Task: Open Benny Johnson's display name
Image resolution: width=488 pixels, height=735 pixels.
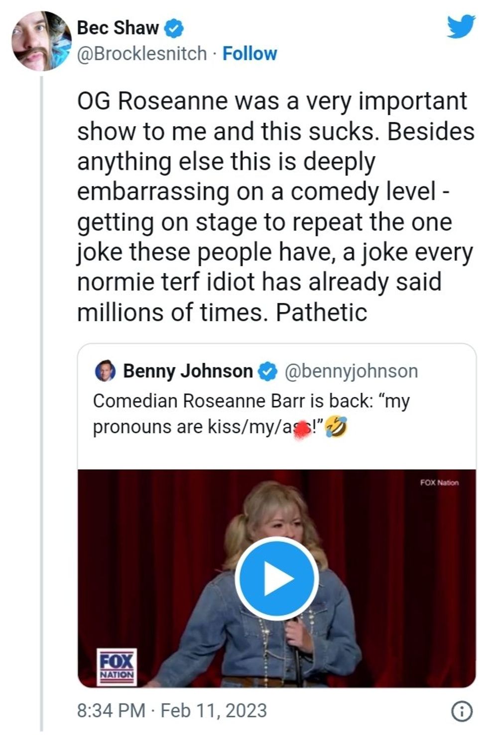Action: pyautogui.click(x=188, y=371)
